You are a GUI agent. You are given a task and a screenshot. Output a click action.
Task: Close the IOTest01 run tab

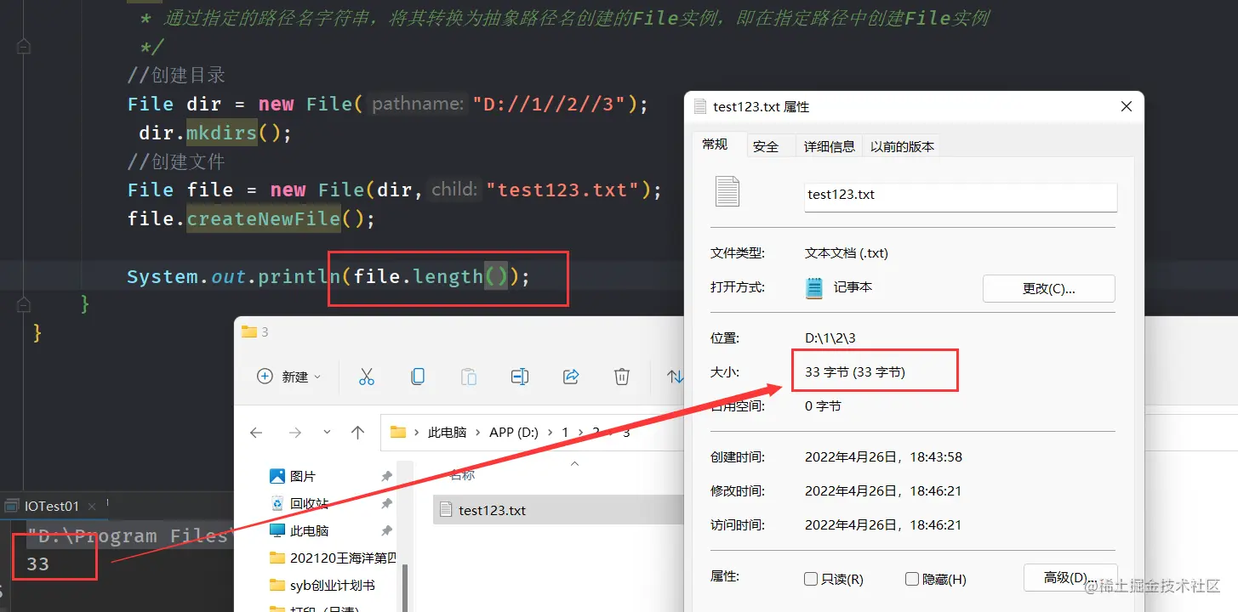pyautogui.click(x=93, y=506)
